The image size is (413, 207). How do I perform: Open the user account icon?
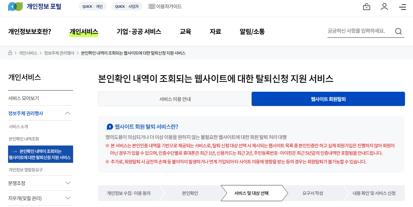[384, 6]
